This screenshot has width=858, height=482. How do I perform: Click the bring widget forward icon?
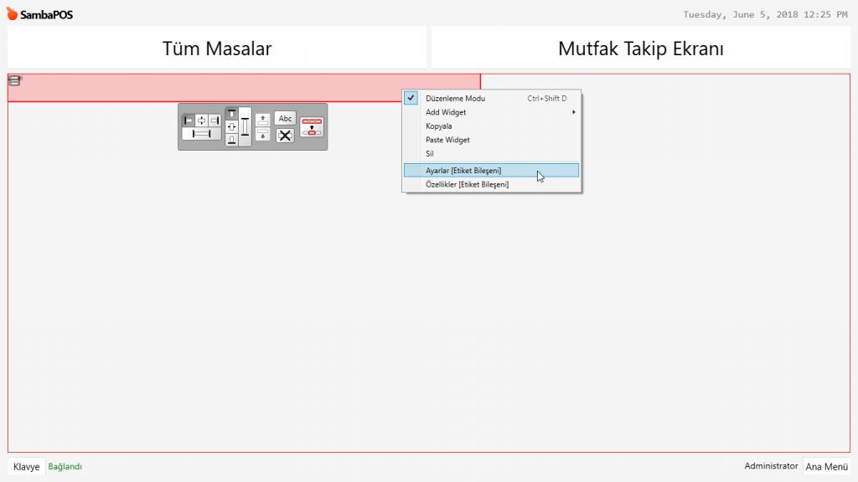tap(263, 119)
